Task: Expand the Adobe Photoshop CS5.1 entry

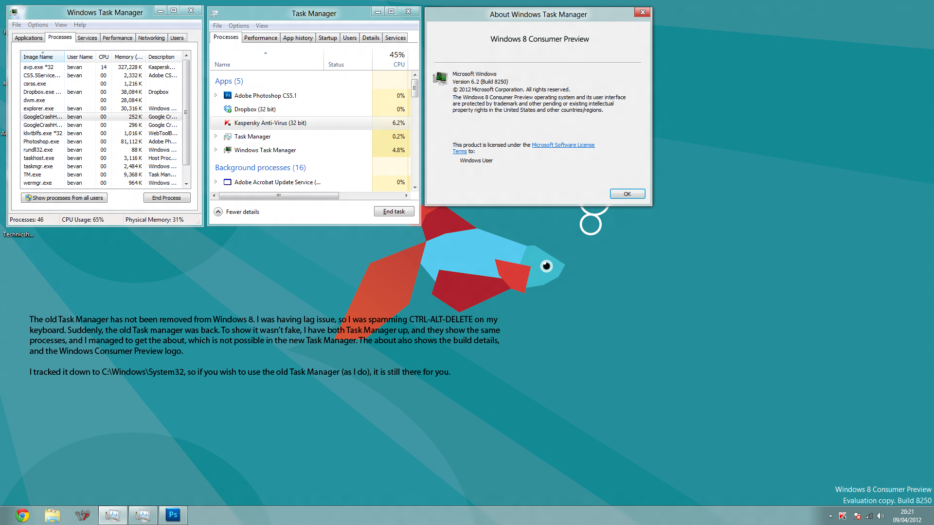Action: coord(216,95)
